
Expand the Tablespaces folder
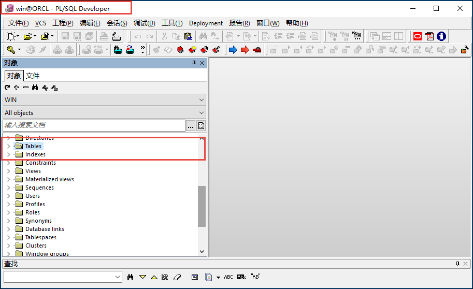(x=8, y=237)
